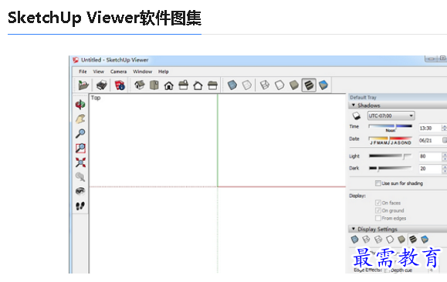Click Hidden Line icon in Display Settings panel
This screenshot has width=447, height=282.
pyautogui.click(x=390, y=240)
